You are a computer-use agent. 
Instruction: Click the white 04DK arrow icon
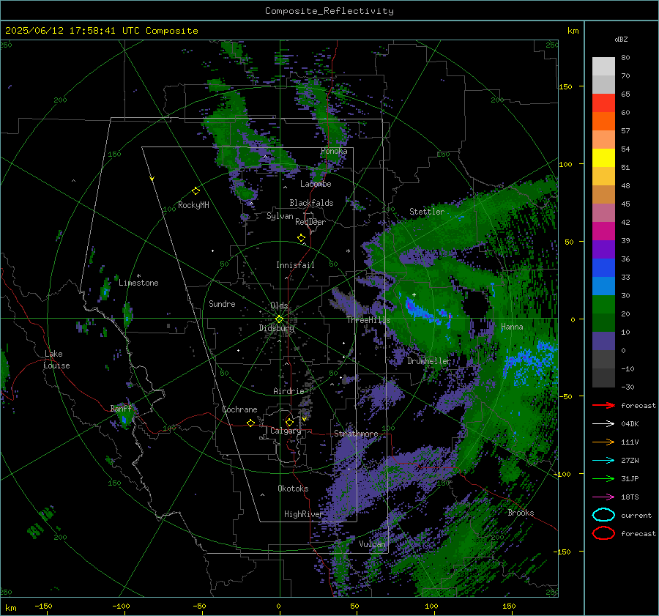click(603, 423)
